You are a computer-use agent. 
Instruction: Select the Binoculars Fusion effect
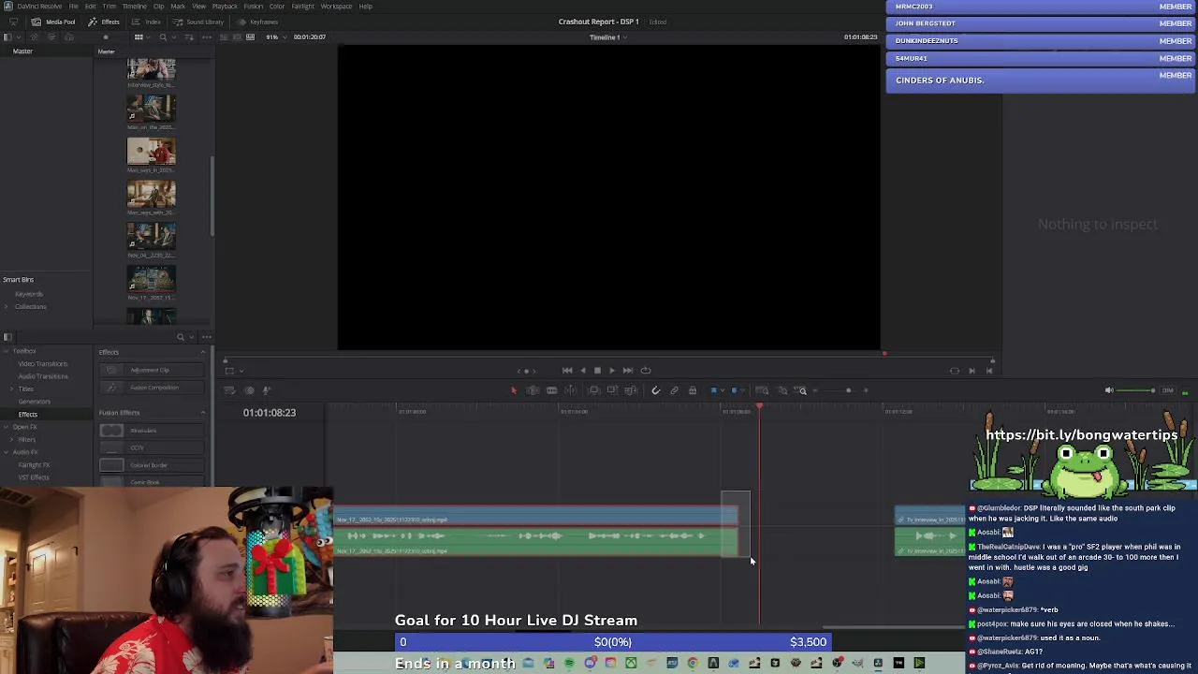tap(152, 431)
